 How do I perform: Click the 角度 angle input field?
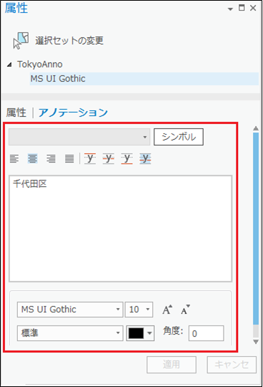[x=206, y=333]
